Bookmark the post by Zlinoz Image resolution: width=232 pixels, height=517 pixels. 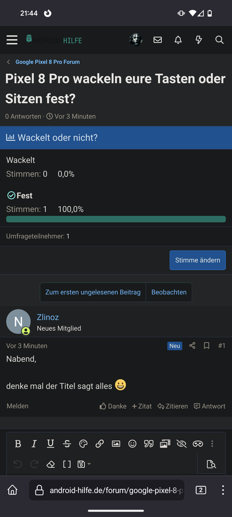tap(207, 346)
